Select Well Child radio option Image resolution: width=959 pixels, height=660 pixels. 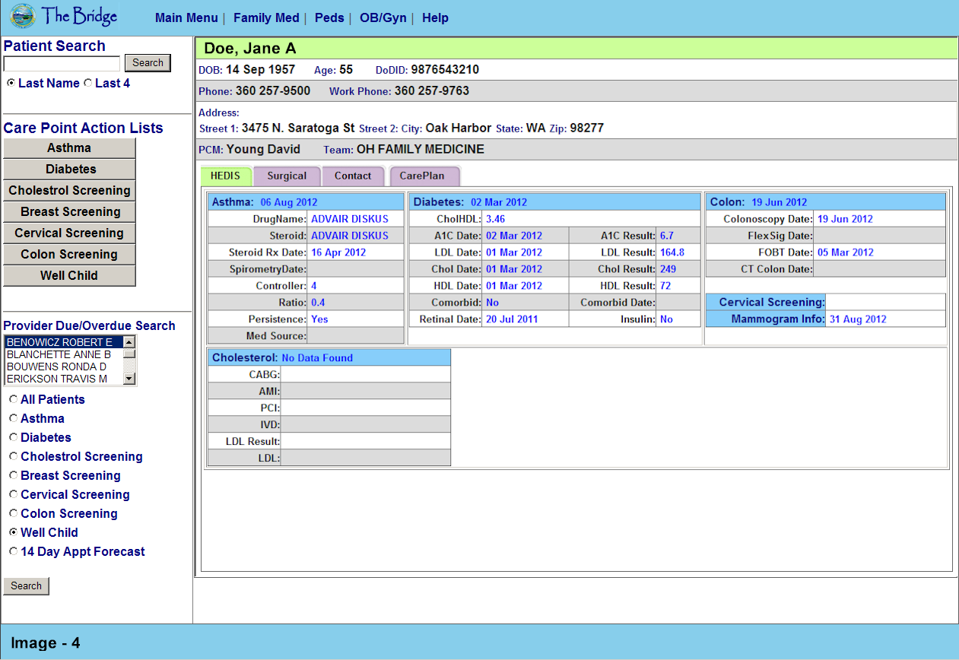point(14,532)
